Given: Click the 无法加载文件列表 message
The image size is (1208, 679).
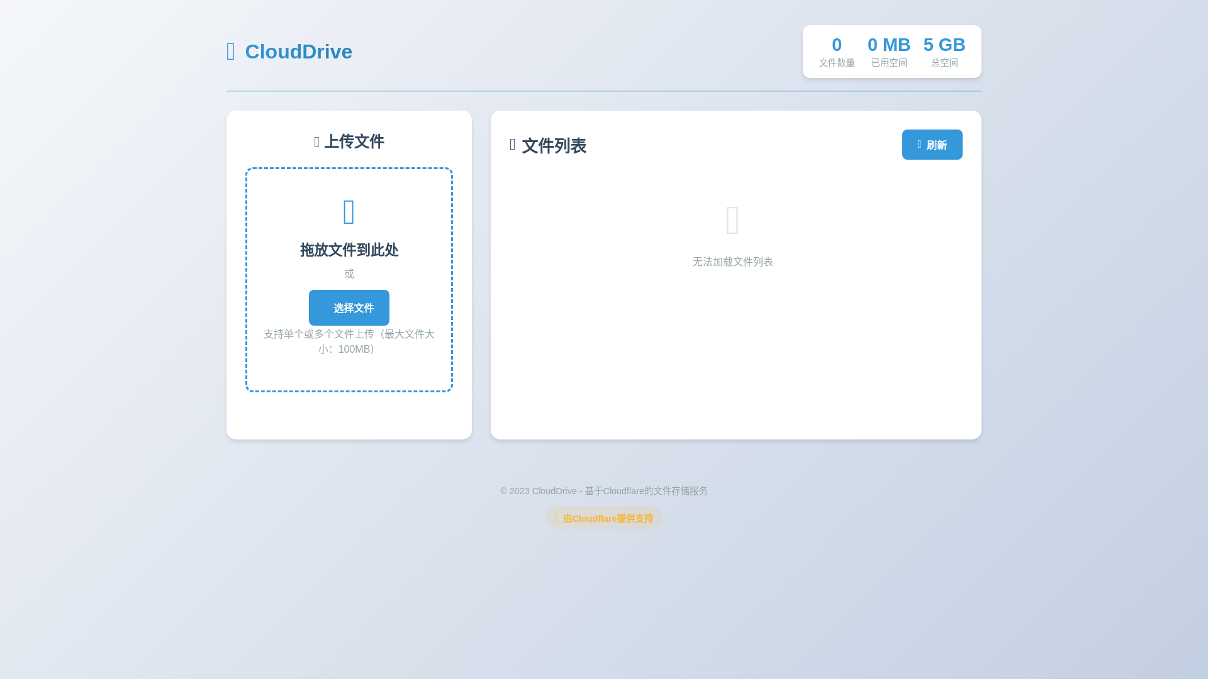Looking at the screenshot, I should (x=733, y=262).
